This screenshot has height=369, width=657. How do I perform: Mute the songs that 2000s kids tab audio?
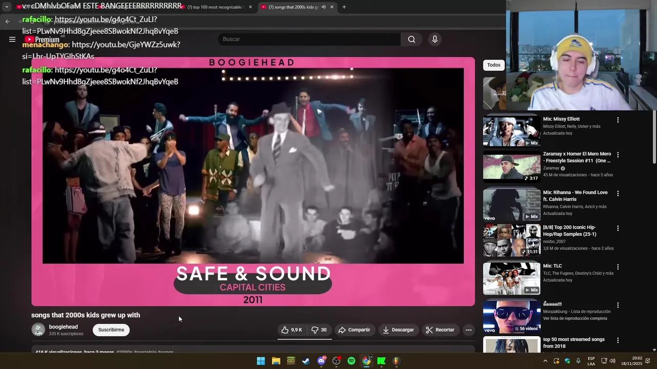click(323, 7)
